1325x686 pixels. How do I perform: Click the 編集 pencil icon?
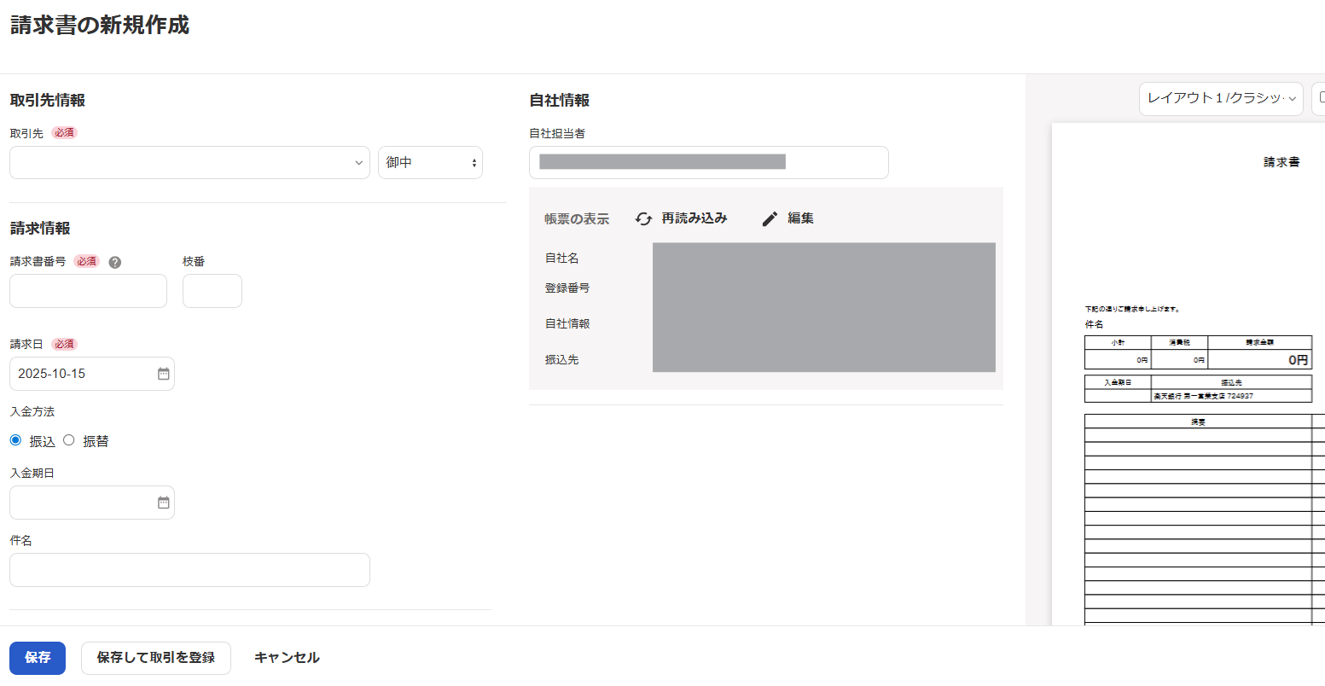[770, 219]
